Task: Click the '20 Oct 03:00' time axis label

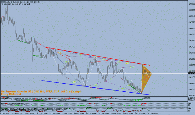Action: (x=116, y=113)
